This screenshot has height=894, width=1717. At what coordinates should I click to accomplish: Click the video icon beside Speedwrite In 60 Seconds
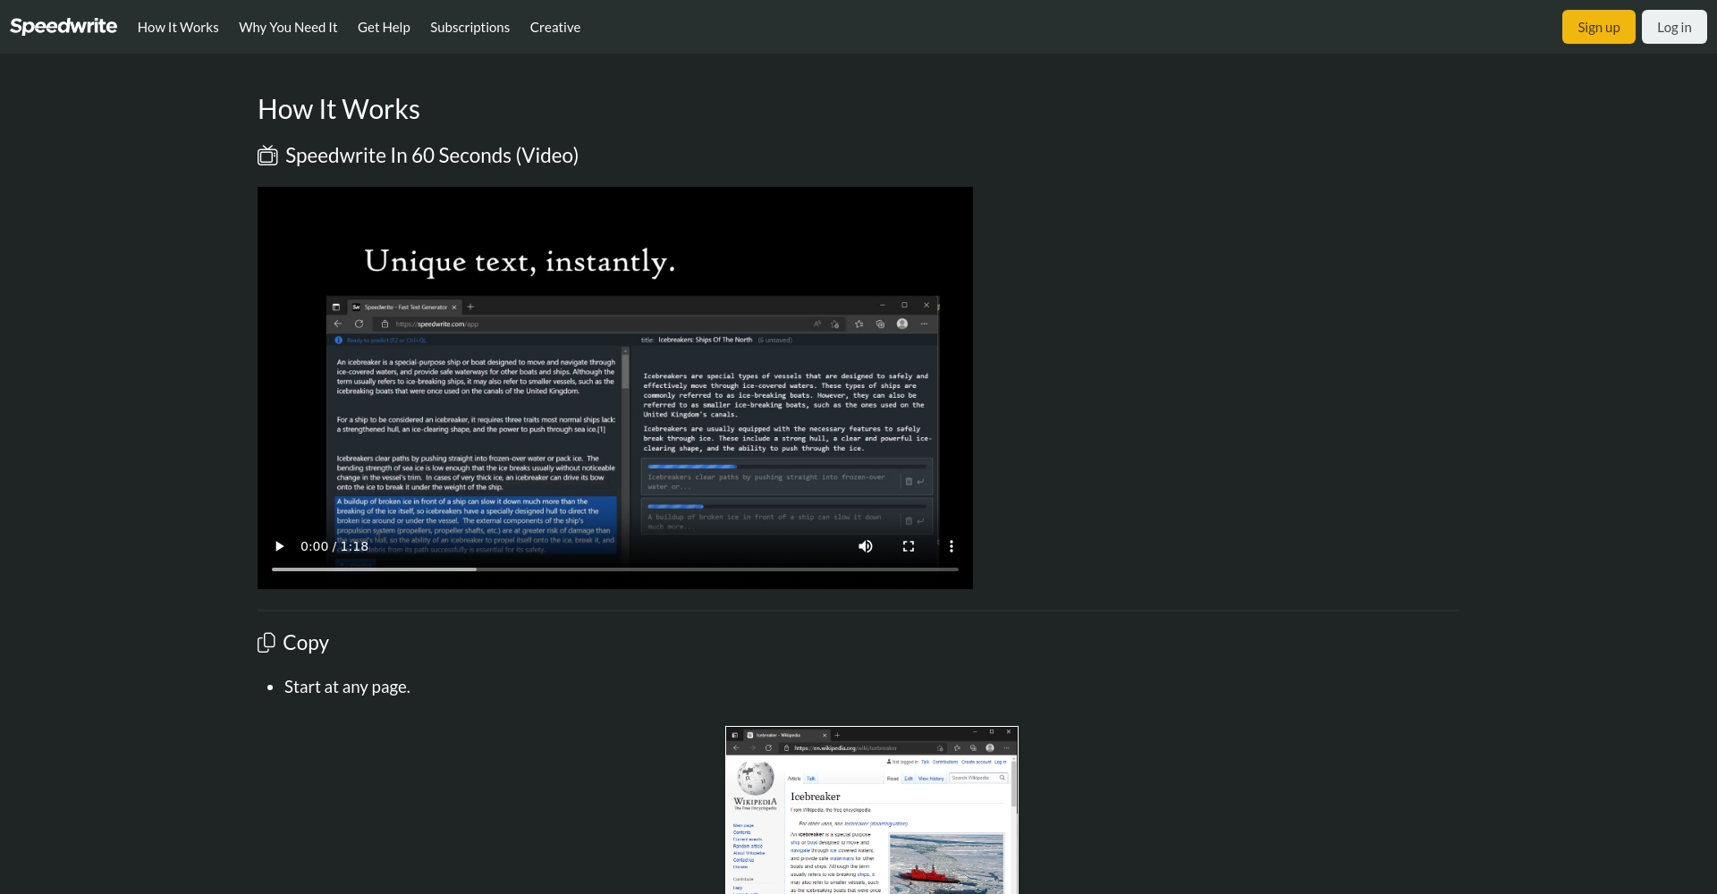[267, 156]
